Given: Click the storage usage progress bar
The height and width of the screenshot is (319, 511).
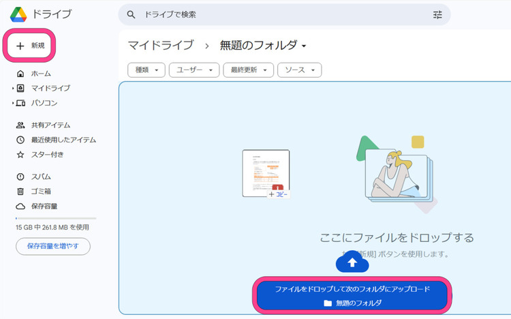Looking at the screenshot, I should pos(56,218).
